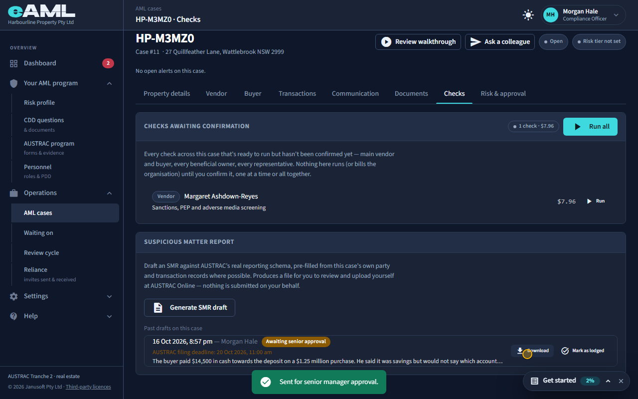Collapse the Your AML program section
638x399 pixels.
click(x=110, y=83)
